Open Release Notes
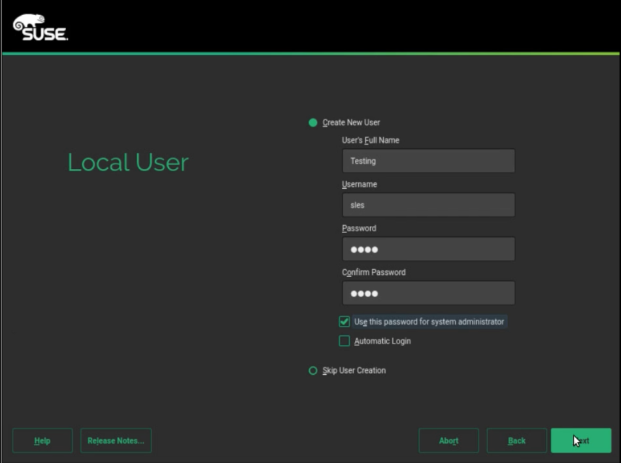The height and width of the screenshot is (463, 621). (x=116, y=441)
